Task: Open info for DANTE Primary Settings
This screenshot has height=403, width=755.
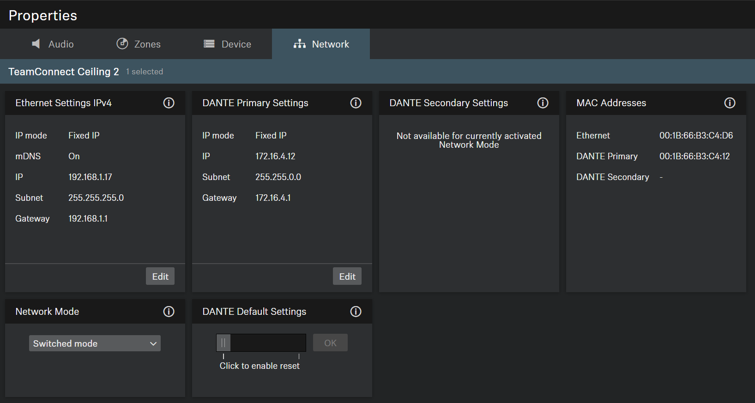Action: coord(356,103)
